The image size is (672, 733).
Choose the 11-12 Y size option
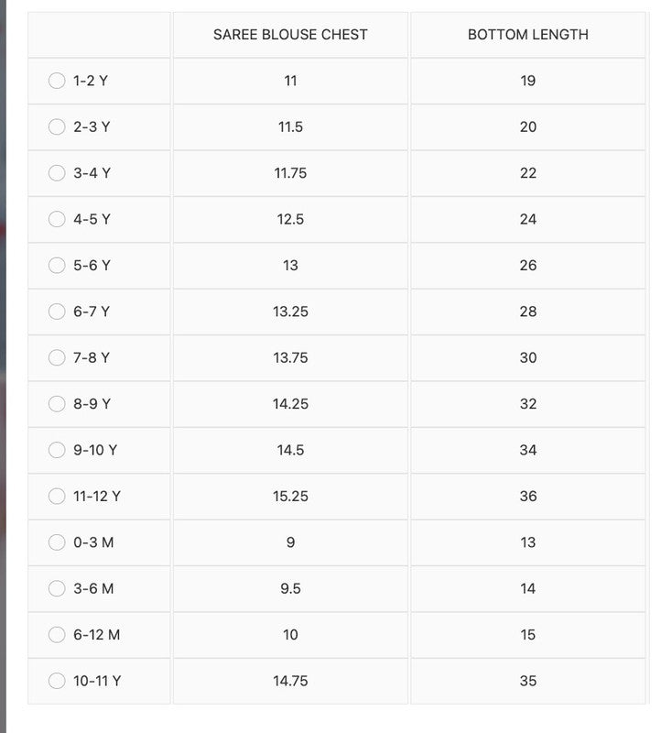[57, 496]
